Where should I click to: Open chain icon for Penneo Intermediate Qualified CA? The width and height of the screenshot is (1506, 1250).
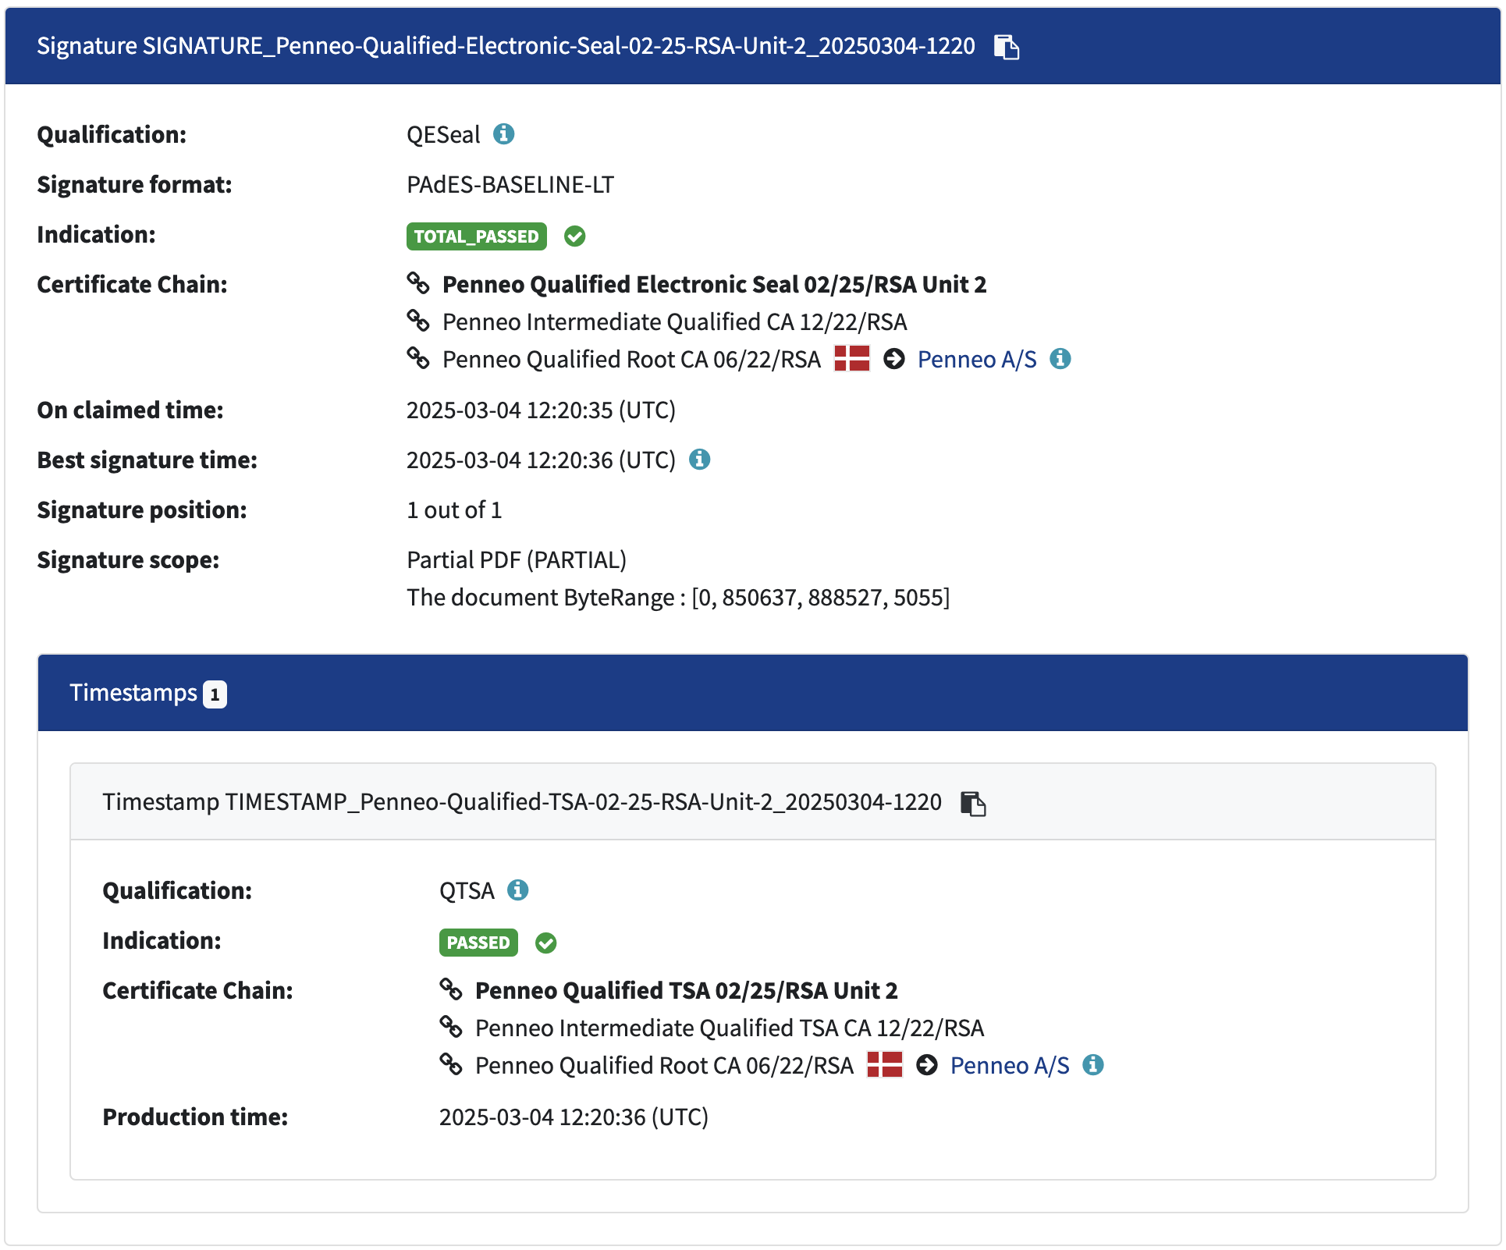pos(418,321)
